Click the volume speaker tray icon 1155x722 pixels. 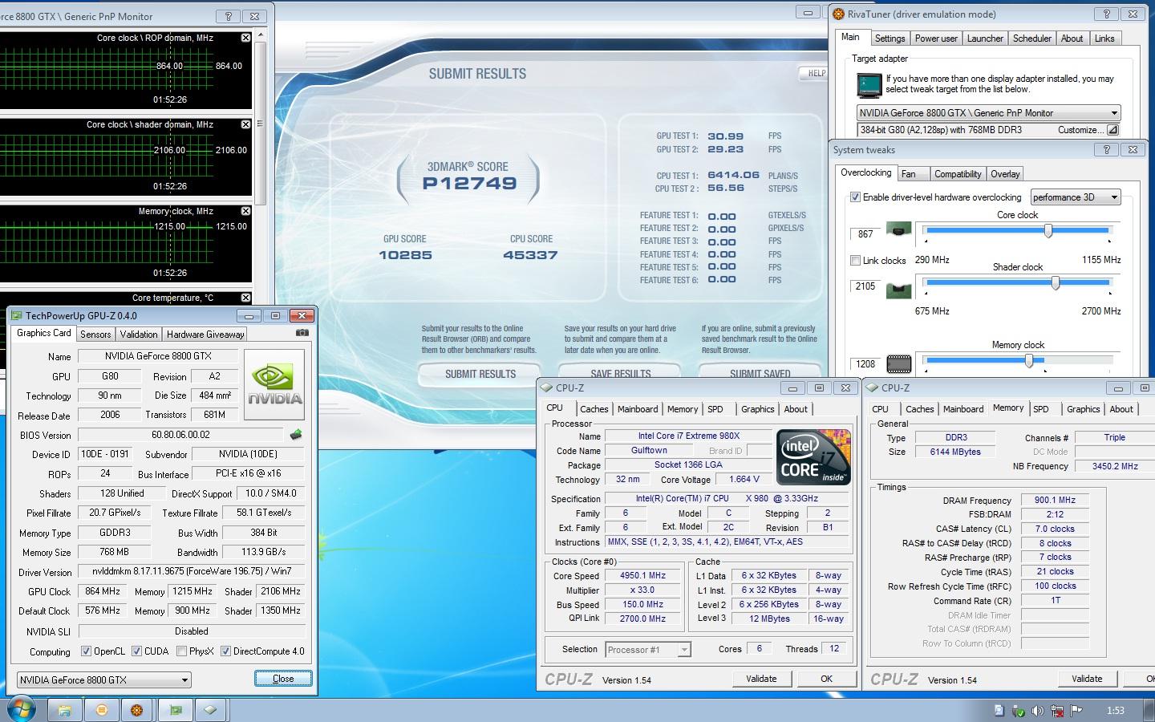click(1038, 710)
